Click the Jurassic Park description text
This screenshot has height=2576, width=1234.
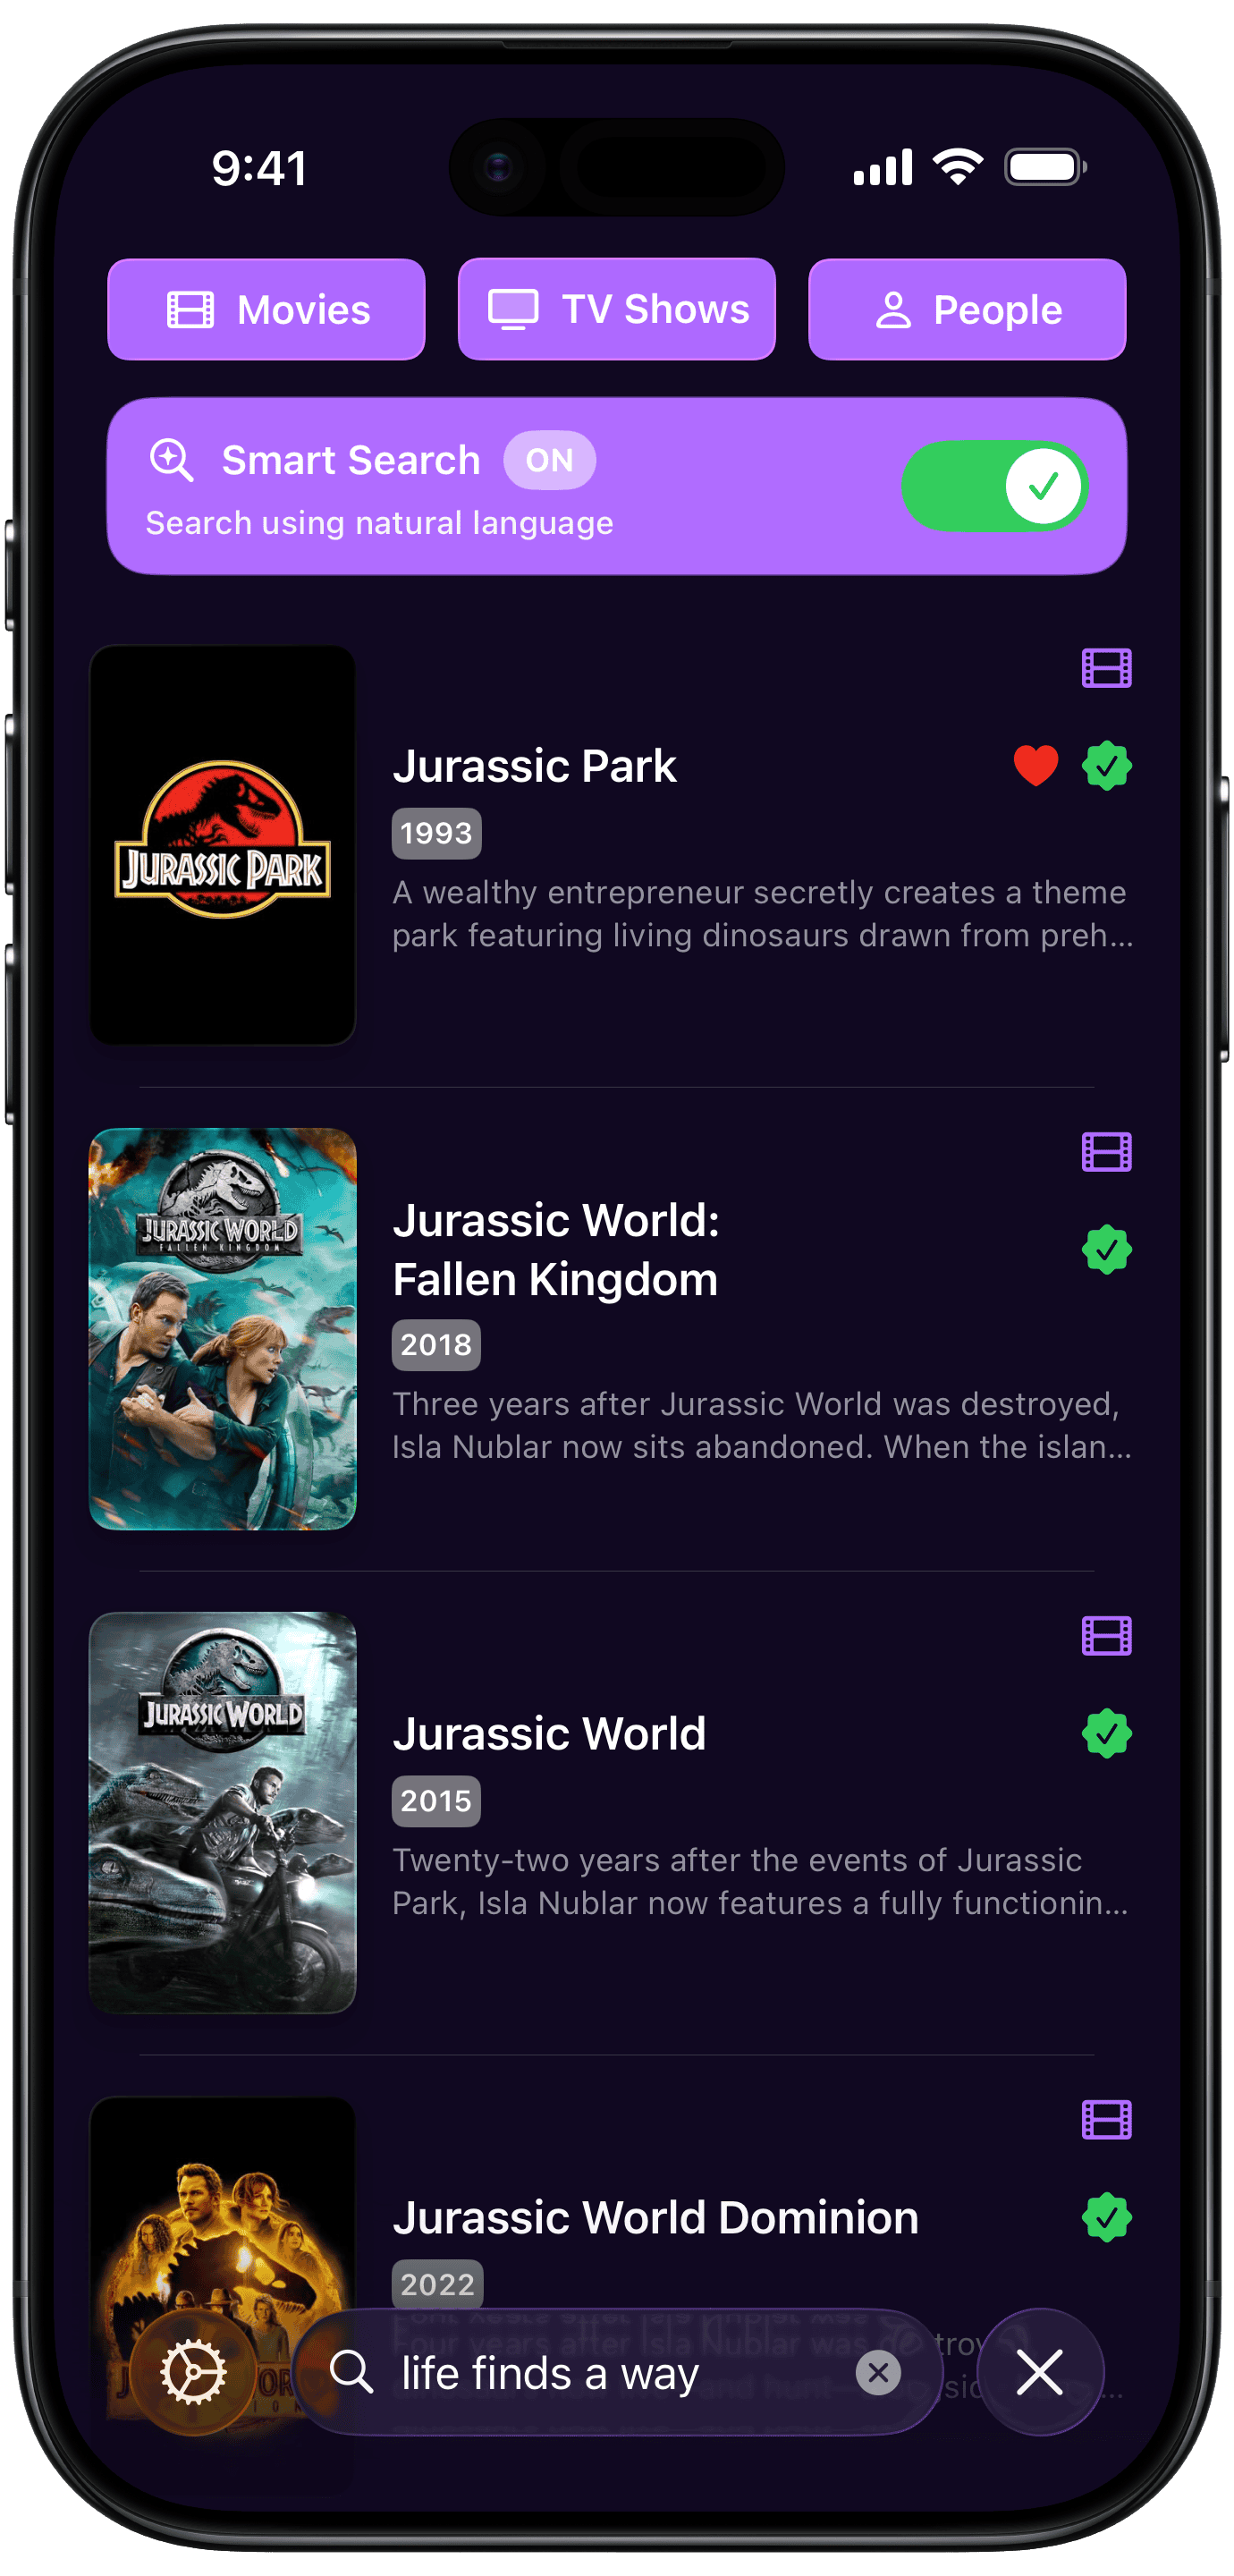tap(763, 914)
